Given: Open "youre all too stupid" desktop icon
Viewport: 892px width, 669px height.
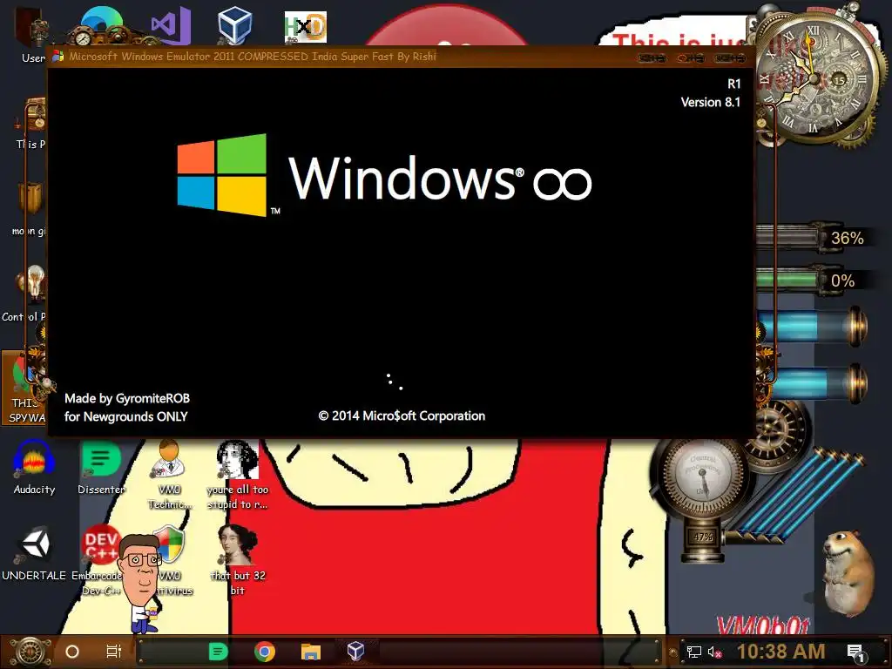Looking at the screenshot, I should [x=237, y=473].
